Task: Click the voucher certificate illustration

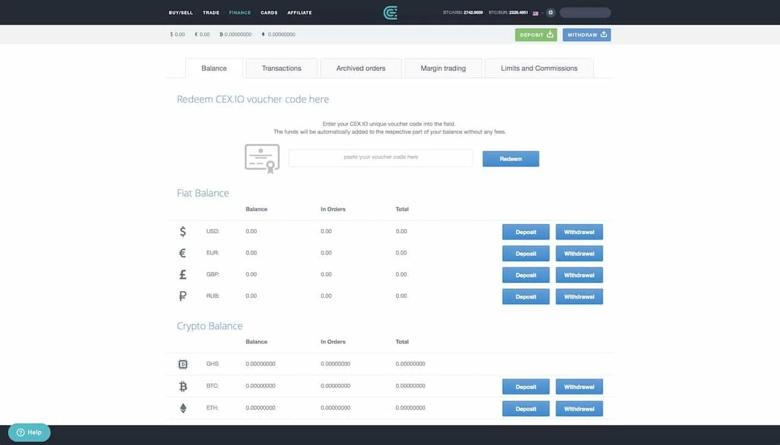Action: coord(262,158)
